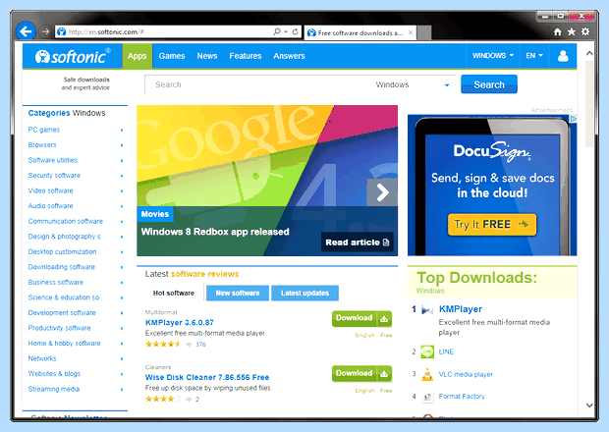Viewport: 609px width, 432px height.
Task: Click the scrollbar down arrow
Action: 589,405
